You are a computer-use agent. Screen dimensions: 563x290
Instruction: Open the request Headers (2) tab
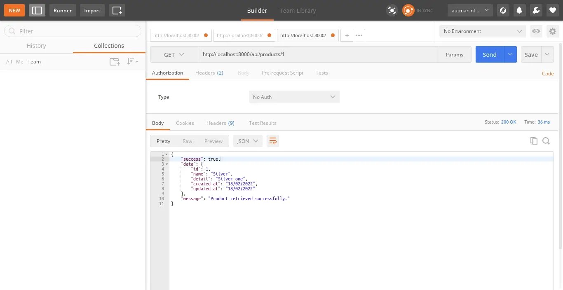tap(209, 73)
